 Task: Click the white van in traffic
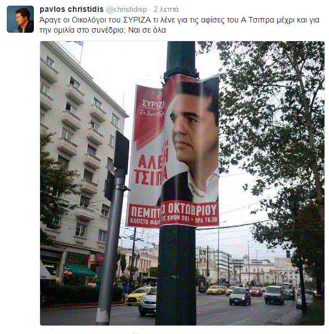(x=274, y=295)
